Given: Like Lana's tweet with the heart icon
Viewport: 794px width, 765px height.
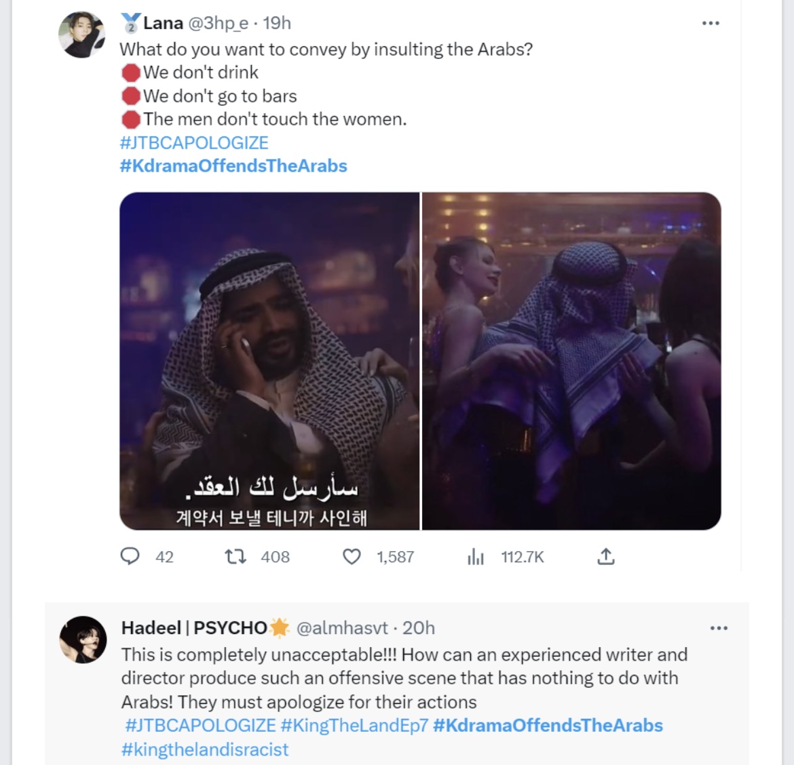Looking at the screenshot, I should pyautogui.click(x=352, y=557).
